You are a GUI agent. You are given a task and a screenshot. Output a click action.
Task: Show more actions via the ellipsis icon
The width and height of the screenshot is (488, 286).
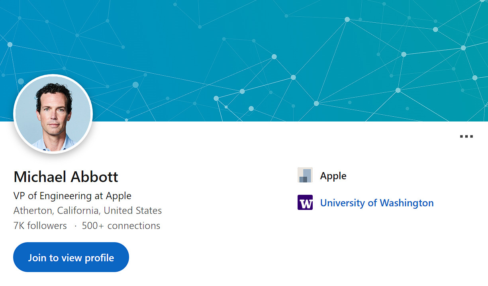[x=466, y=137]
